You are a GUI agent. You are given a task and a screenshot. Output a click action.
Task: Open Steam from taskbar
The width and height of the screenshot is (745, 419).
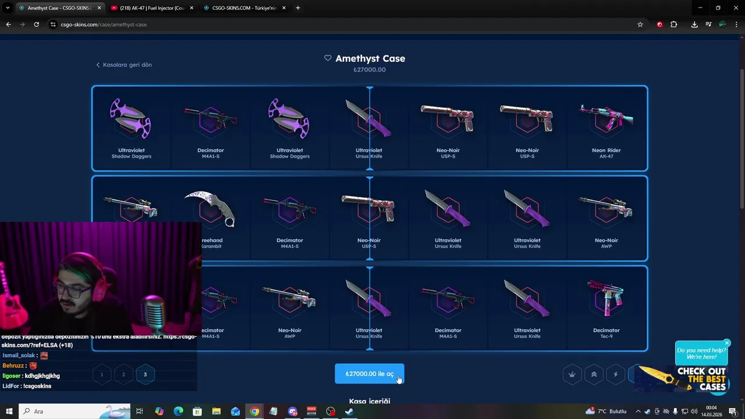click(349, 411)
